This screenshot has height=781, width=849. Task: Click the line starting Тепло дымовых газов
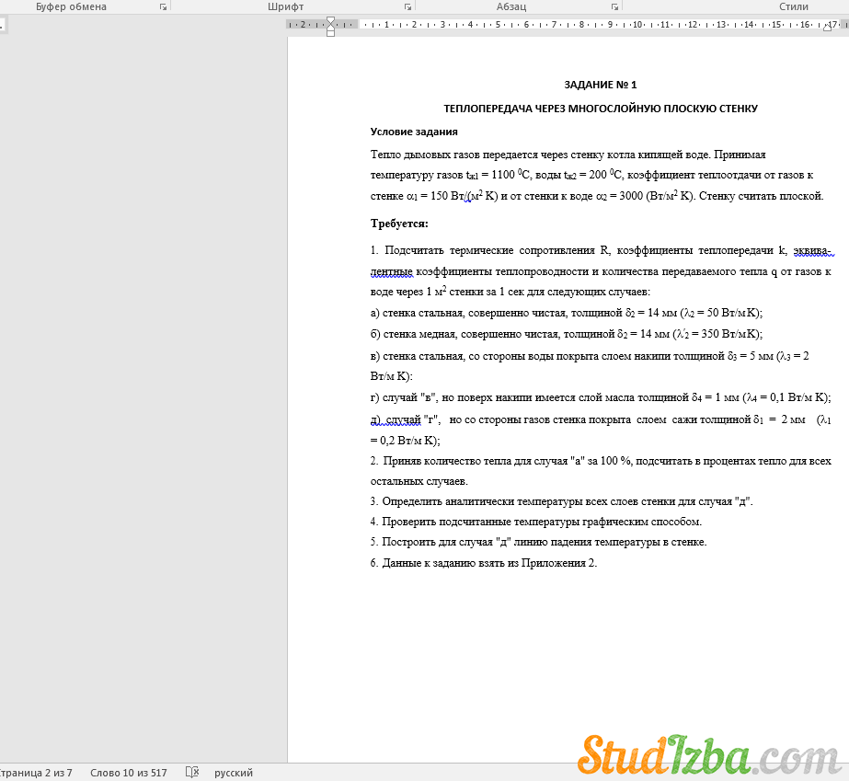[568, 155]
